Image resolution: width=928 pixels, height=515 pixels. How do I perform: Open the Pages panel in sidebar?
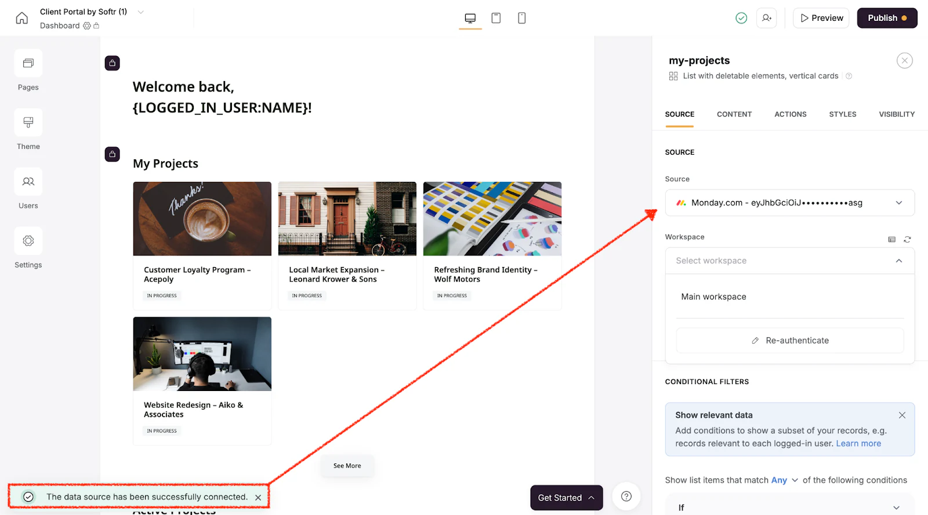(28, 63)
